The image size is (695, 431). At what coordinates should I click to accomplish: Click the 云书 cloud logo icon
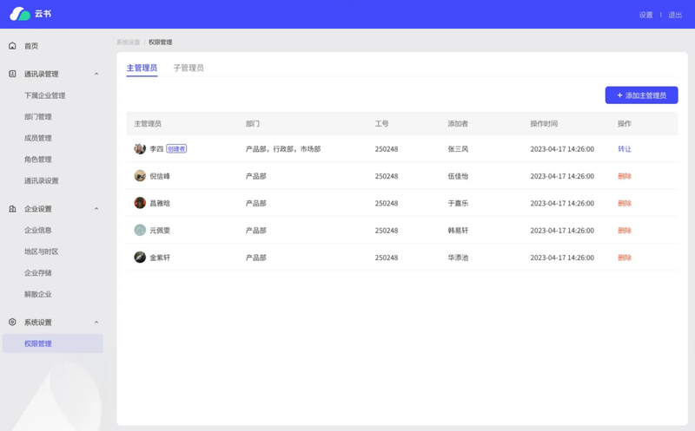(x=20, y=14)
